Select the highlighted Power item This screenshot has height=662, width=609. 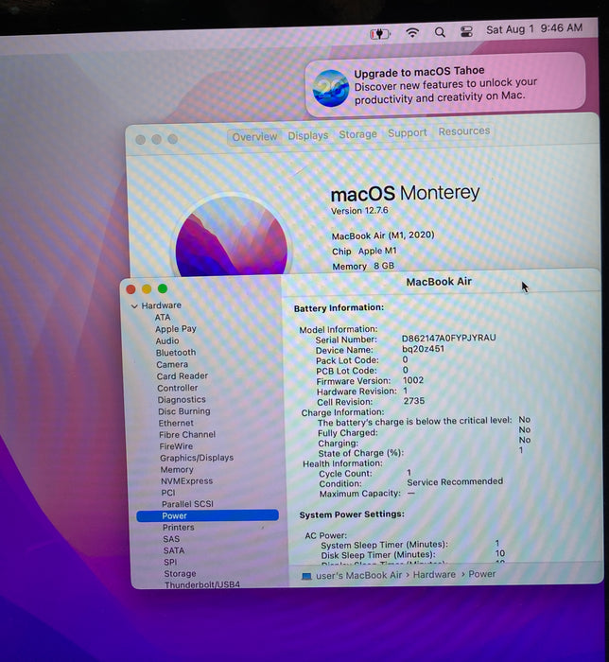[207, 515]
